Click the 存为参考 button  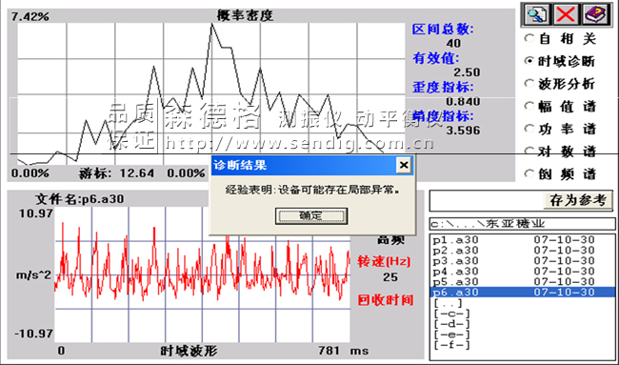pyautogui.click(x=578, y=200)
